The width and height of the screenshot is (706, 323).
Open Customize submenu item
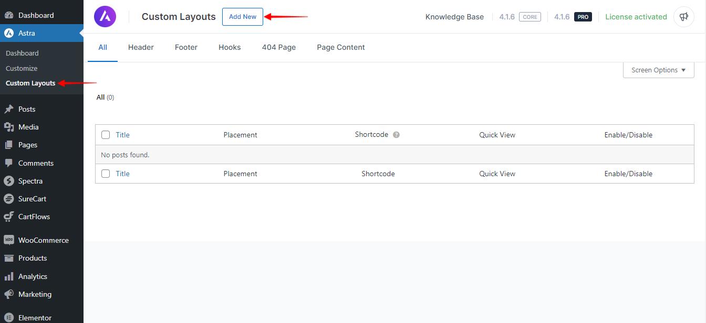(x=22, y=68)
